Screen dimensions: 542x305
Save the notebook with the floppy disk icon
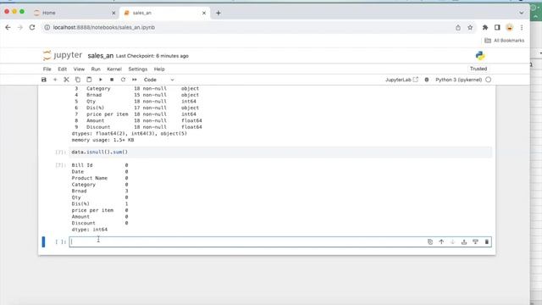pos(43,80)
